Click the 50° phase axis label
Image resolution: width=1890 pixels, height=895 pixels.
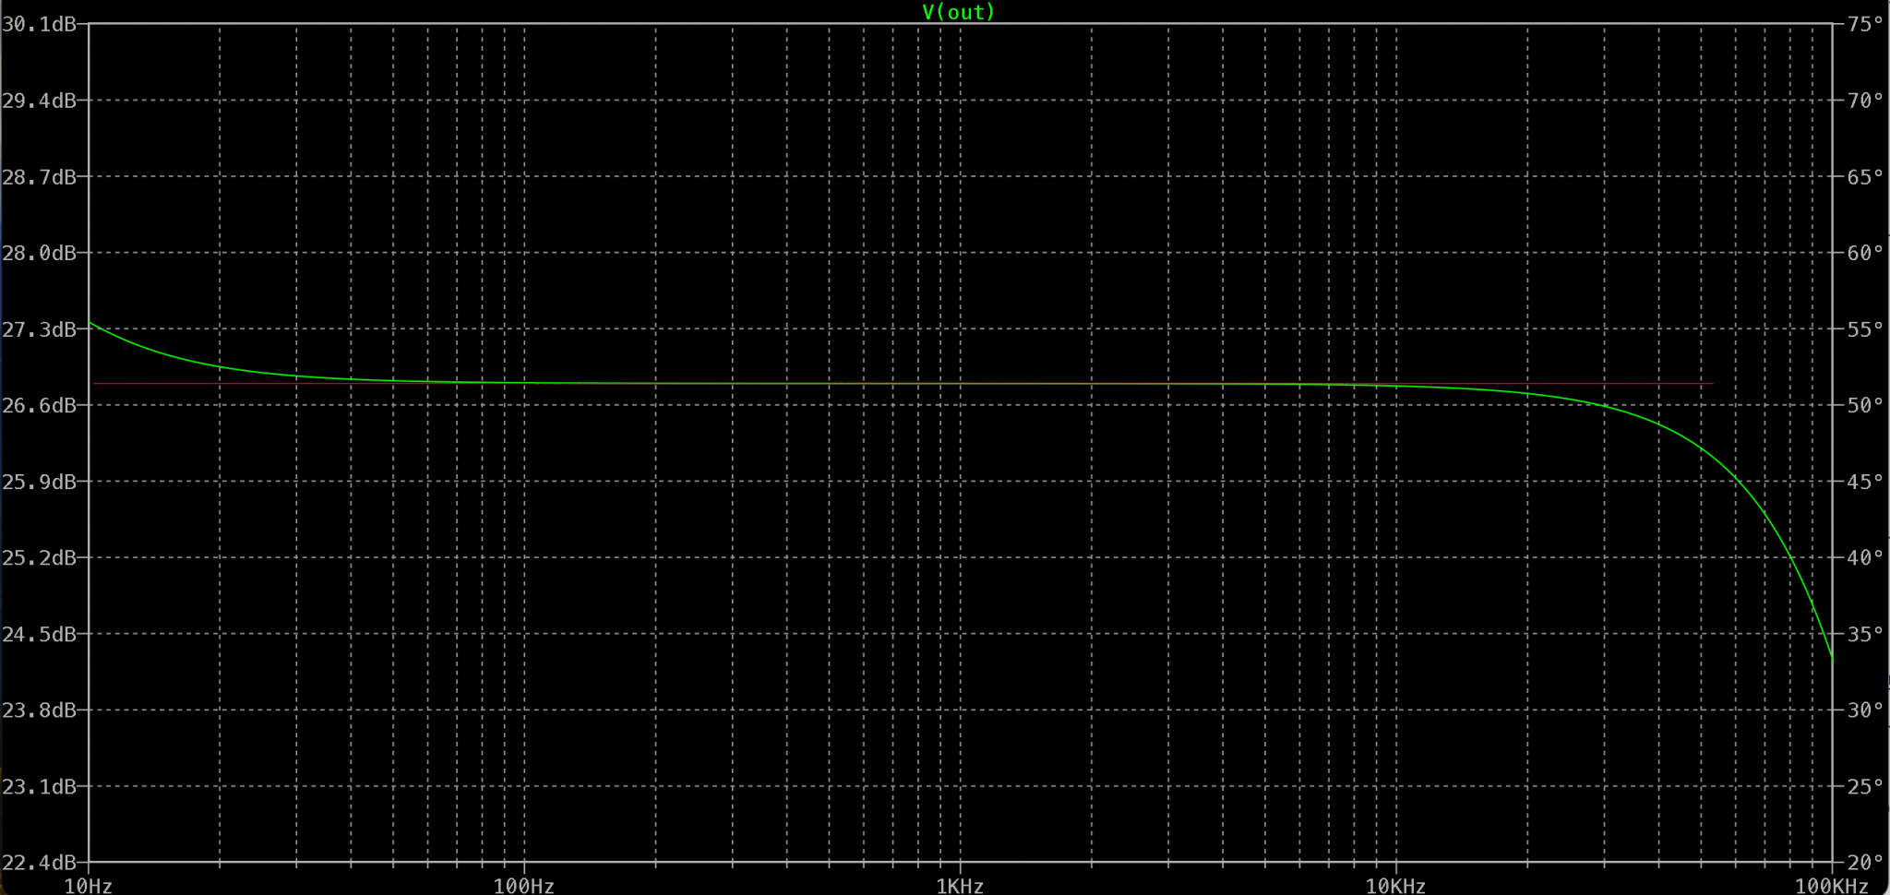(1865, 406)
